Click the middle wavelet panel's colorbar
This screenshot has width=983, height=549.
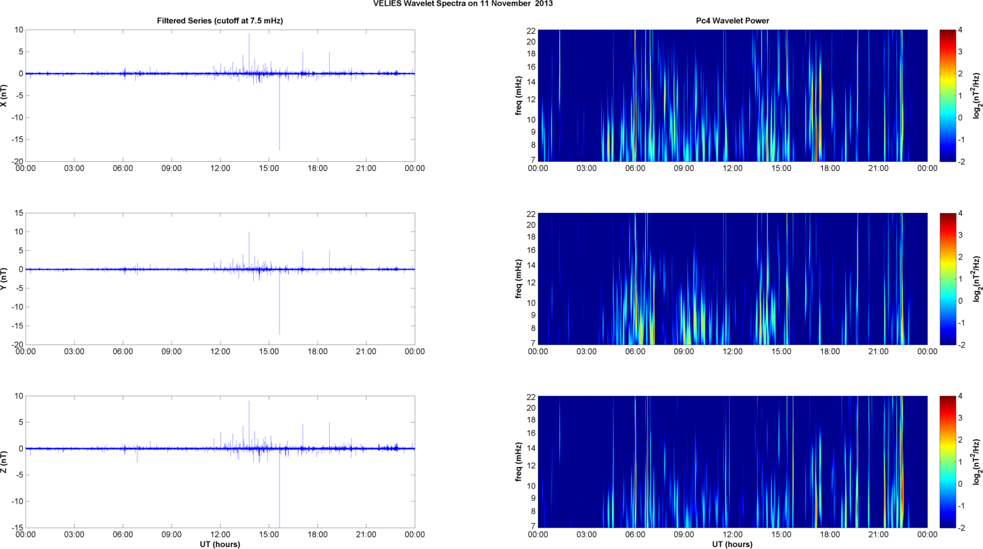947,279
